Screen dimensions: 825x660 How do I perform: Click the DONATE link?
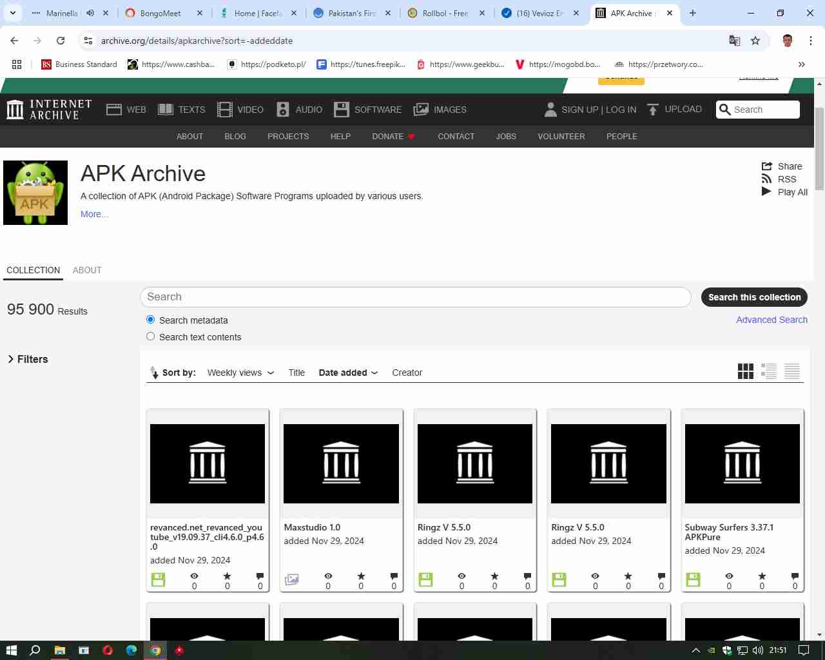[x=393, y=137]
